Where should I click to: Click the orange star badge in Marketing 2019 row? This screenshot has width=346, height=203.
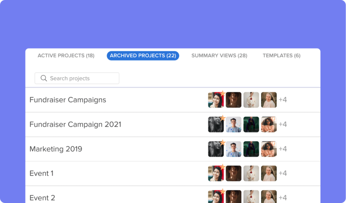coord(222,143)
